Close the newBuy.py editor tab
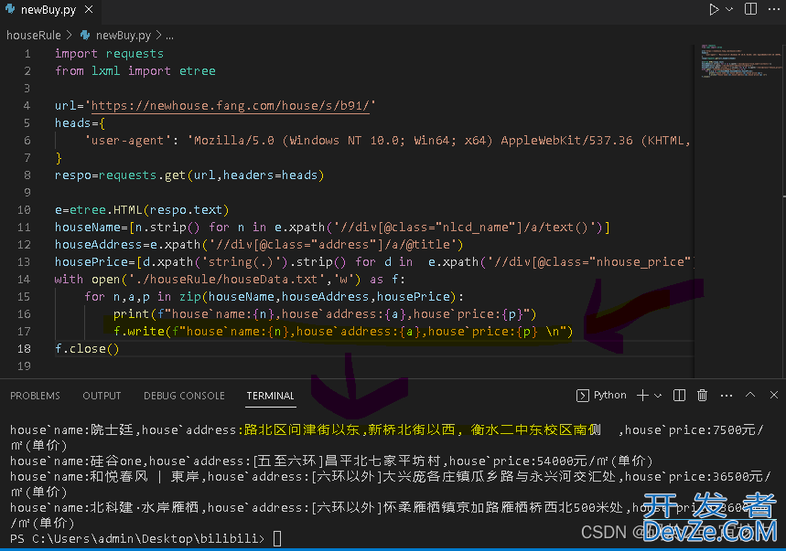 [89, 9]
